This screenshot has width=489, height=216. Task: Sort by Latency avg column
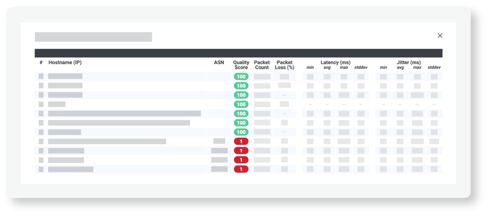click(x=327, y=67)
